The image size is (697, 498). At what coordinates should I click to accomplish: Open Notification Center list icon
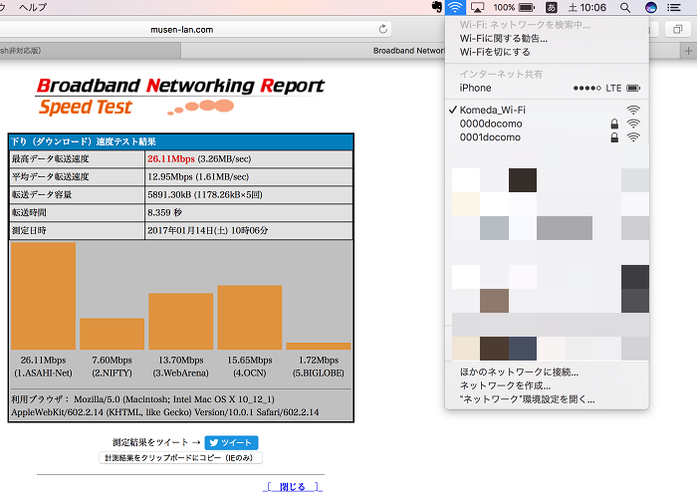(674, 8)
